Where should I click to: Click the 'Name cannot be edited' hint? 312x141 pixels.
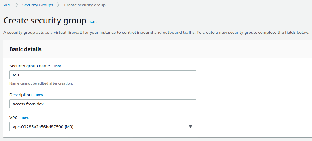[x=41, y=83]
